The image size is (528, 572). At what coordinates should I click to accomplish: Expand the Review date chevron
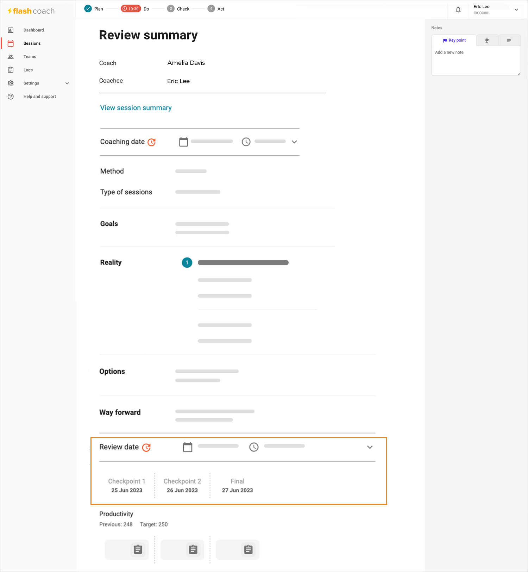(x=370, y=447)
